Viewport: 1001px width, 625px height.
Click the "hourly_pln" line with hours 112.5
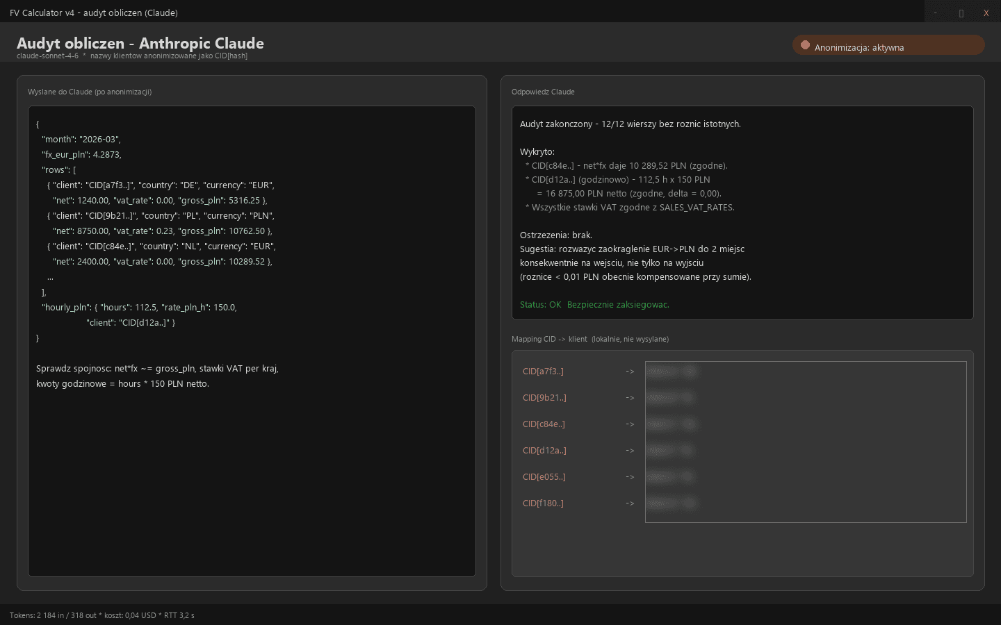139,308
